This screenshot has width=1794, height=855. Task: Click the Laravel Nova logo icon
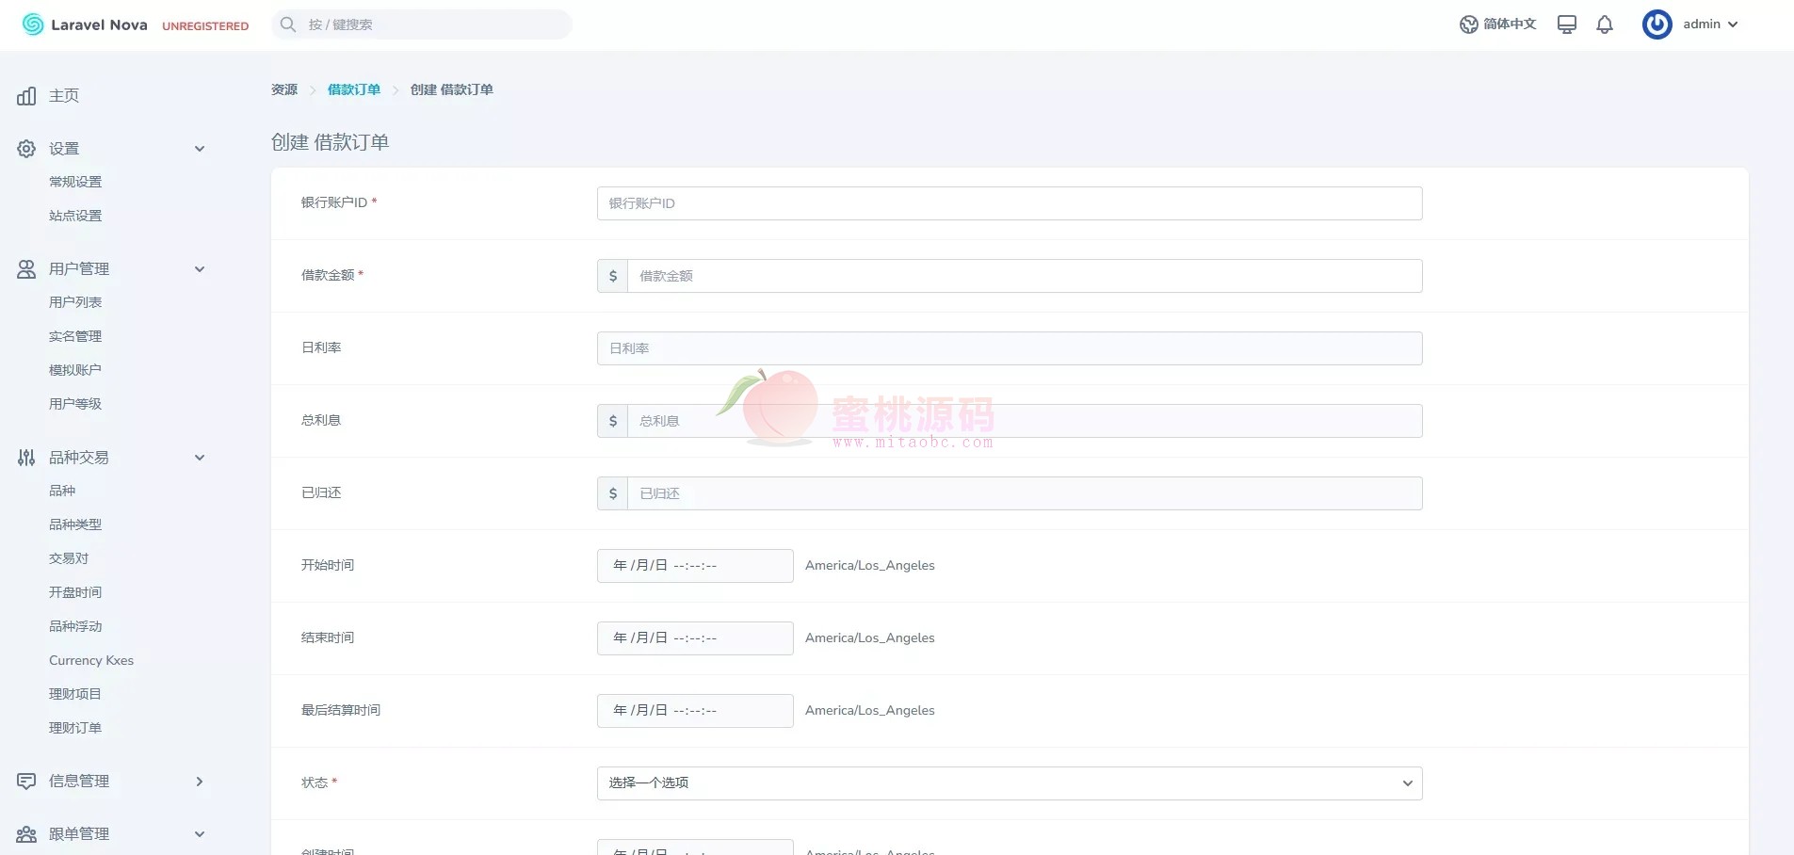[33, 24]
